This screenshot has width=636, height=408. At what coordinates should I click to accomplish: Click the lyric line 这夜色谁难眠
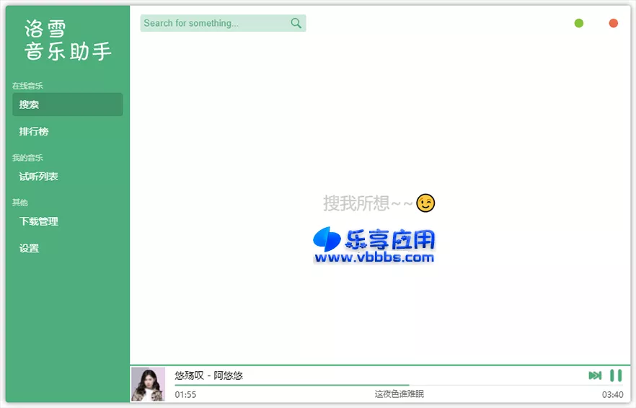399,394
